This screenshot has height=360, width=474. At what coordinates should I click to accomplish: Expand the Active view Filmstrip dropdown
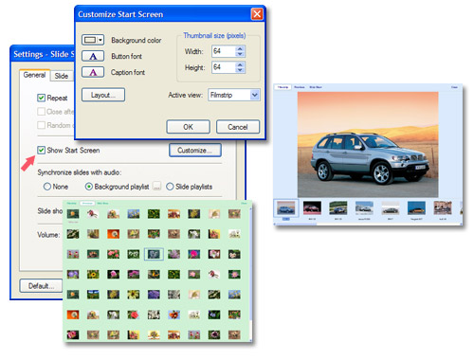click(x=254, y=95)
